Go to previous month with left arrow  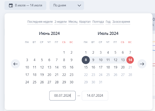(x=15, y=64)
